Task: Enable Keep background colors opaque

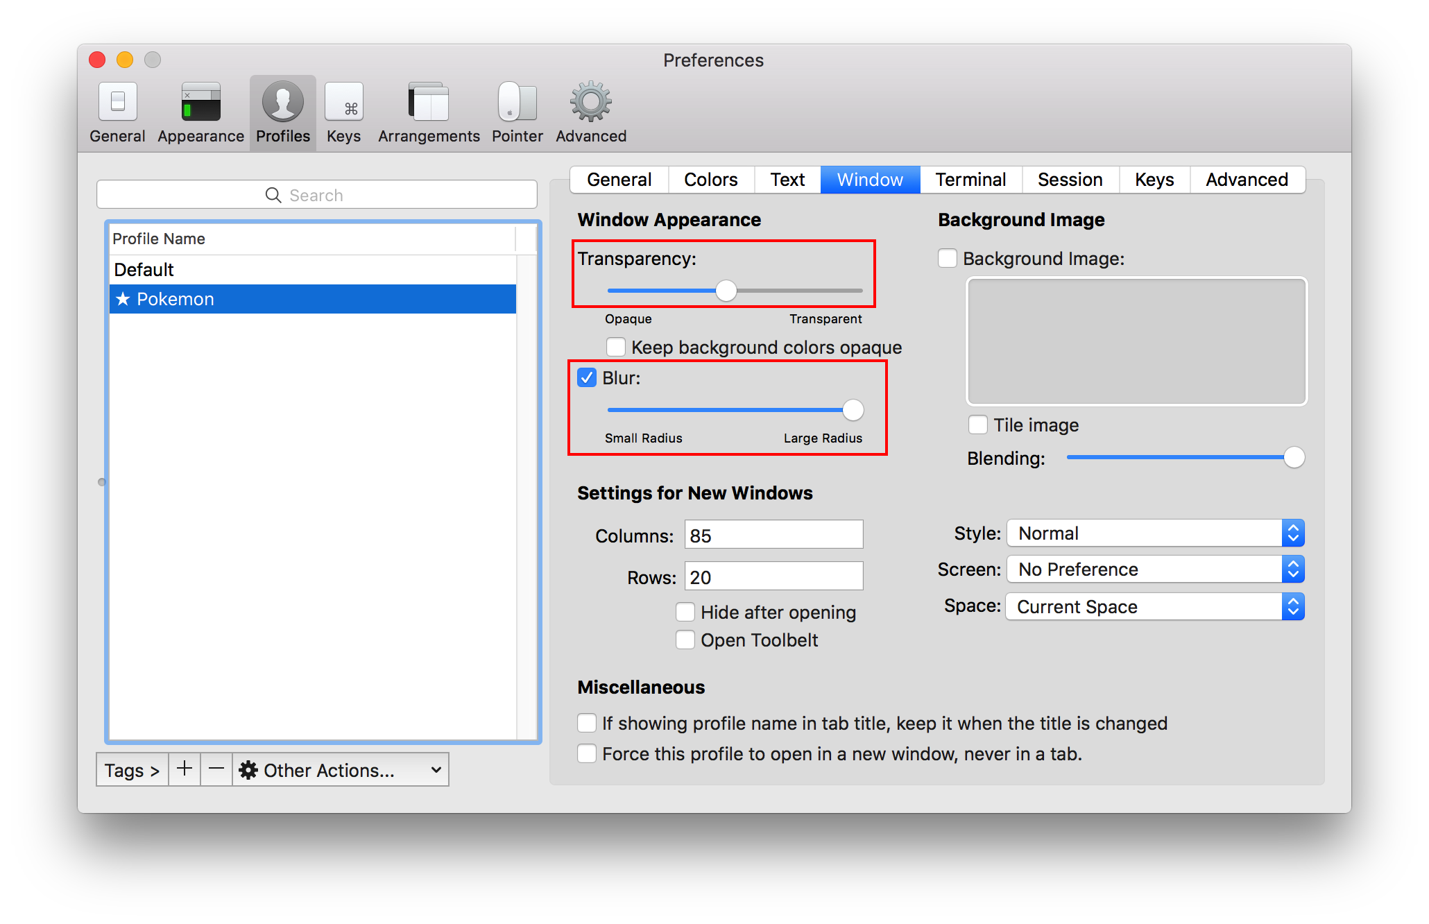Action: pyautogui.click(x=616, y=347)
